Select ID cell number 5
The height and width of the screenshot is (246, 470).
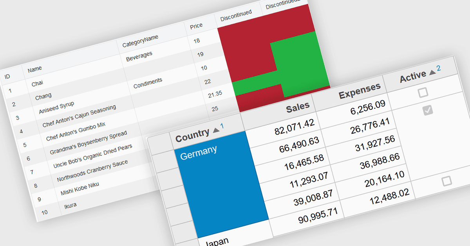coord(25,145)
